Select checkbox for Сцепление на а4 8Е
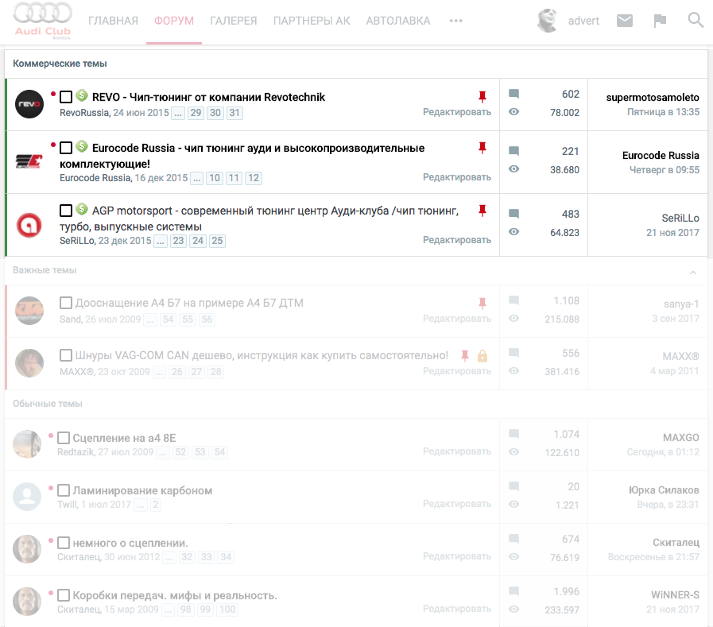 click(64, 438)
